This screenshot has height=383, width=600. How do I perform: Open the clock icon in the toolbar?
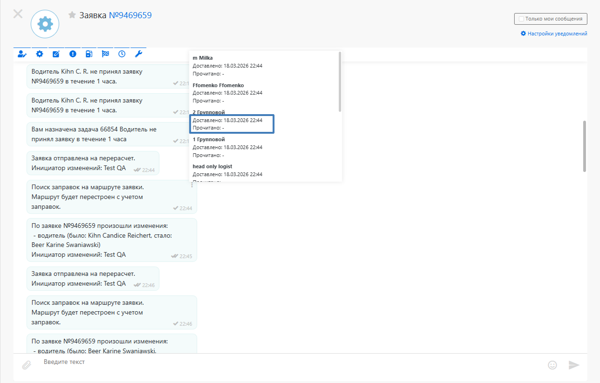(122, 54)
